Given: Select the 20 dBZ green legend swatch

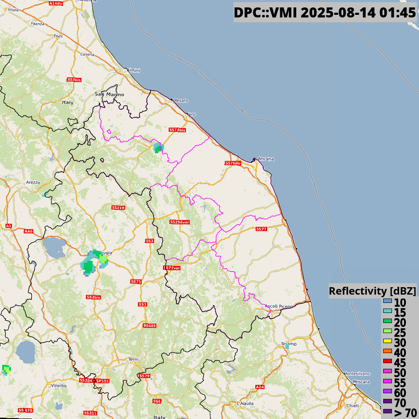Looking at the screenshot, I should [387, 321].
